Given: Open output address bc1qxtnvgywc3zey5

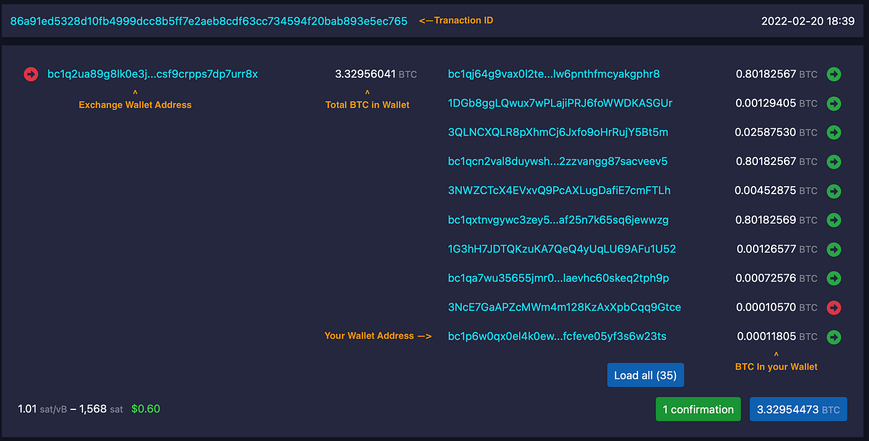Looking at the screenshot, I should 558,220.
